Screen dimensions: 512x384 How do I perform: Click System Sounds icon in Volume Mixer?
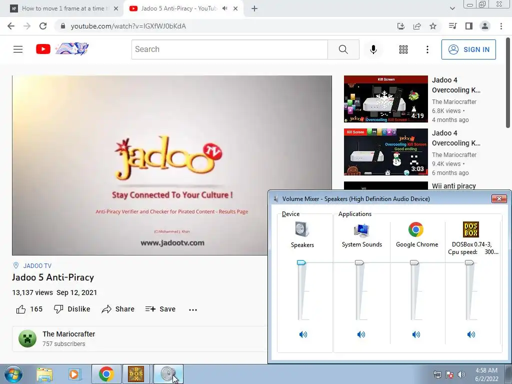tap(361, 230)
